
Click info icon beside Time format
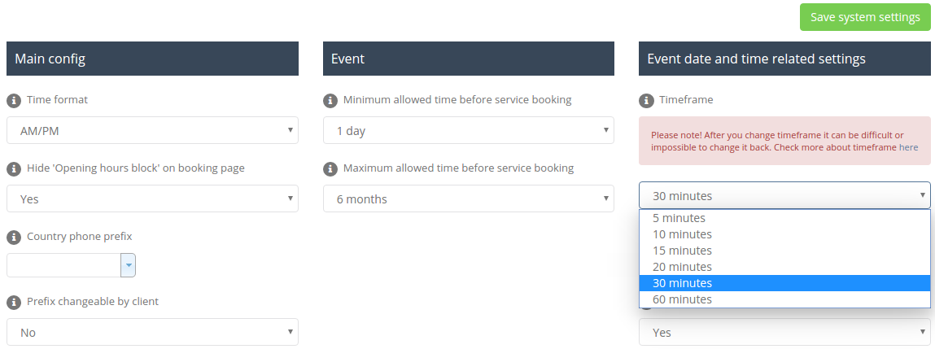click(13, 101)
